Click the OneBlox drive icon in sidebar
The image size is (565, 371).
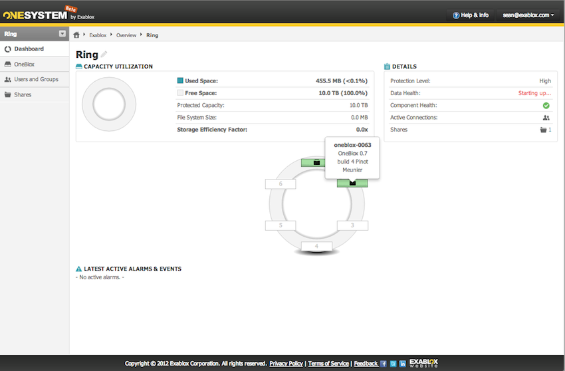(7, 64)
